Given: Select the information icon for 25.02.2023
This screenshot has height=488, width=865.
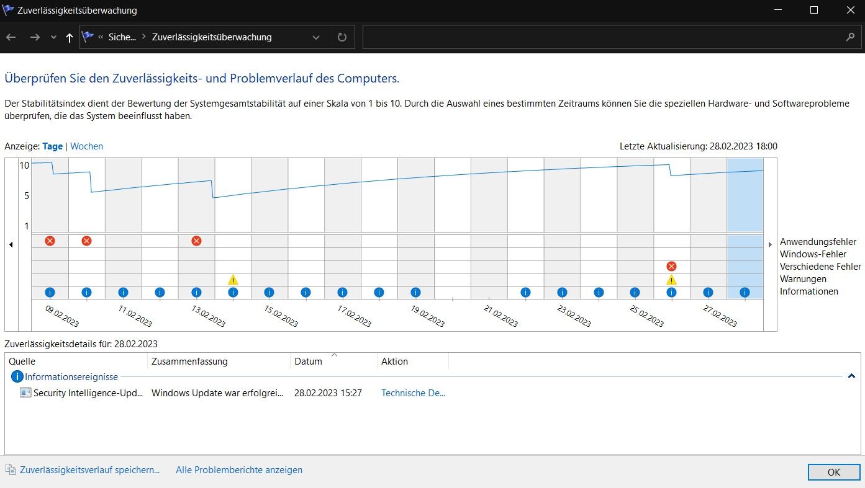Looking at the screenshot, I should pyautogui.click(x=635, y=292).
